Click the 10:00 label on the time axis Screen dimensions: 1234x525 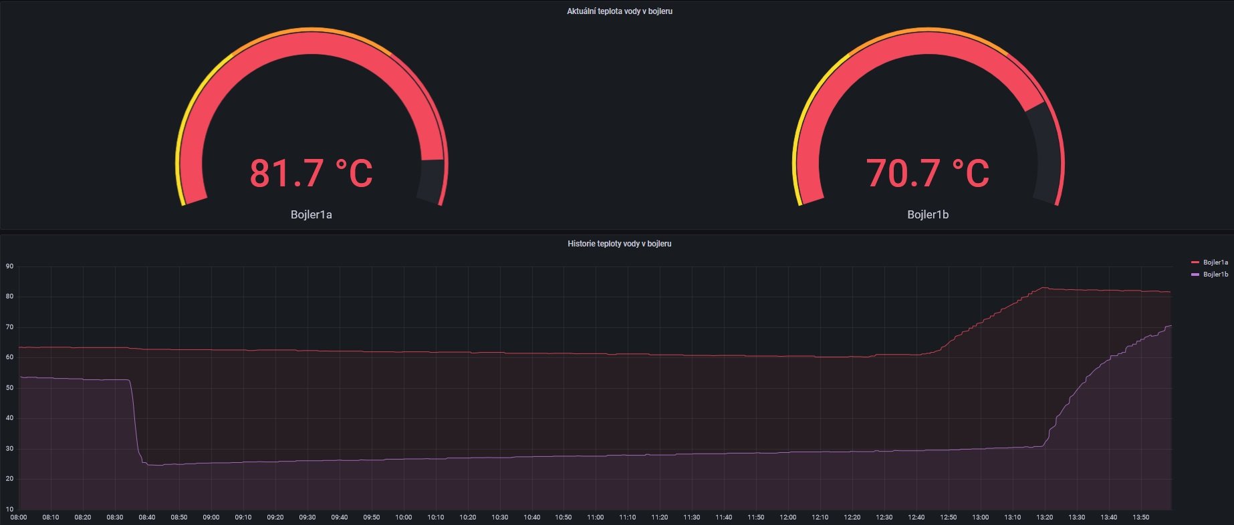403,518
